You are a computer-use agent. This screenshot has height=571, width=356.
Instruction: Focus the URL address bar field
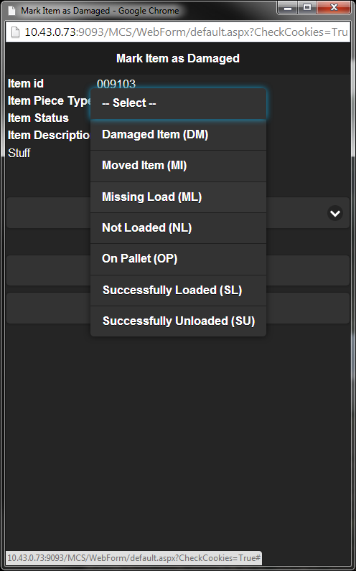pyautogui.click(x=178, y=32)
